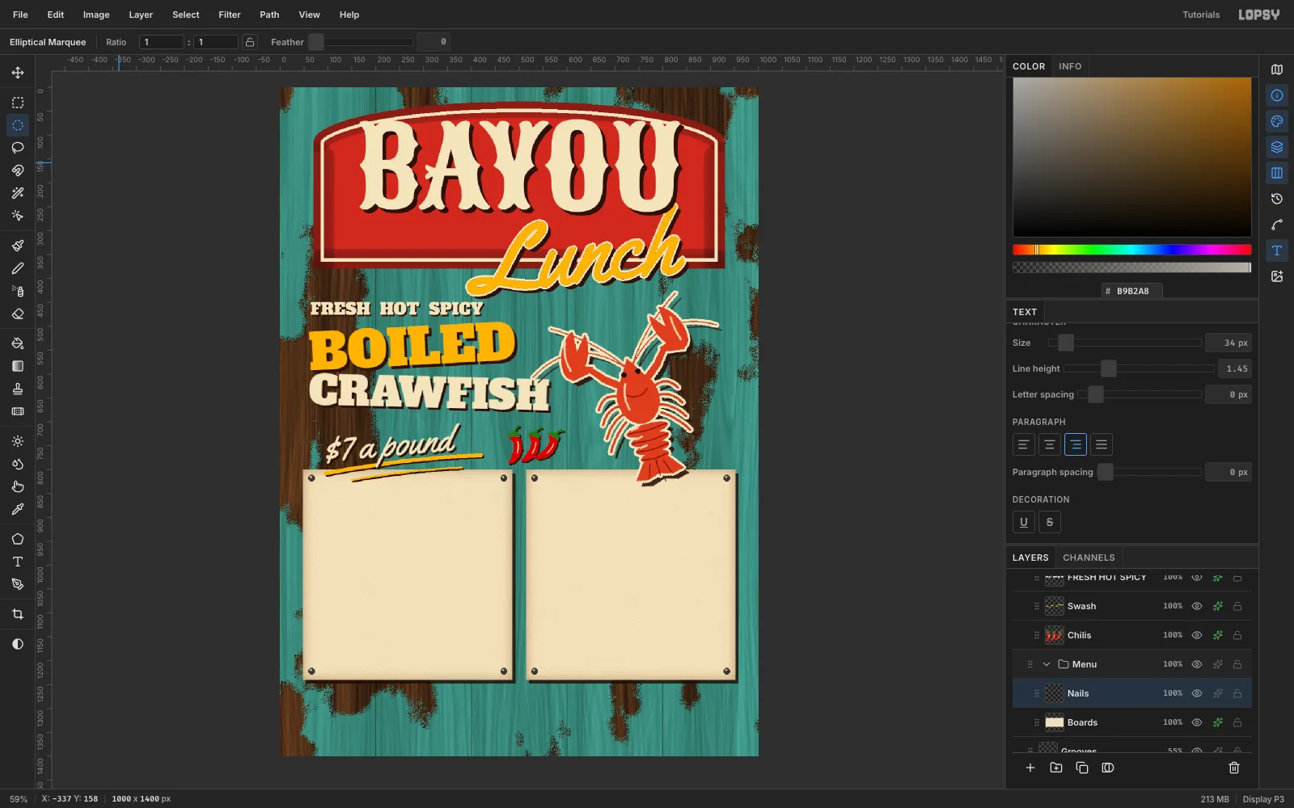The width and height of the screenshot is (1294, 808).
Task: Open the Tutorials link
Action: coord(1201,15)
